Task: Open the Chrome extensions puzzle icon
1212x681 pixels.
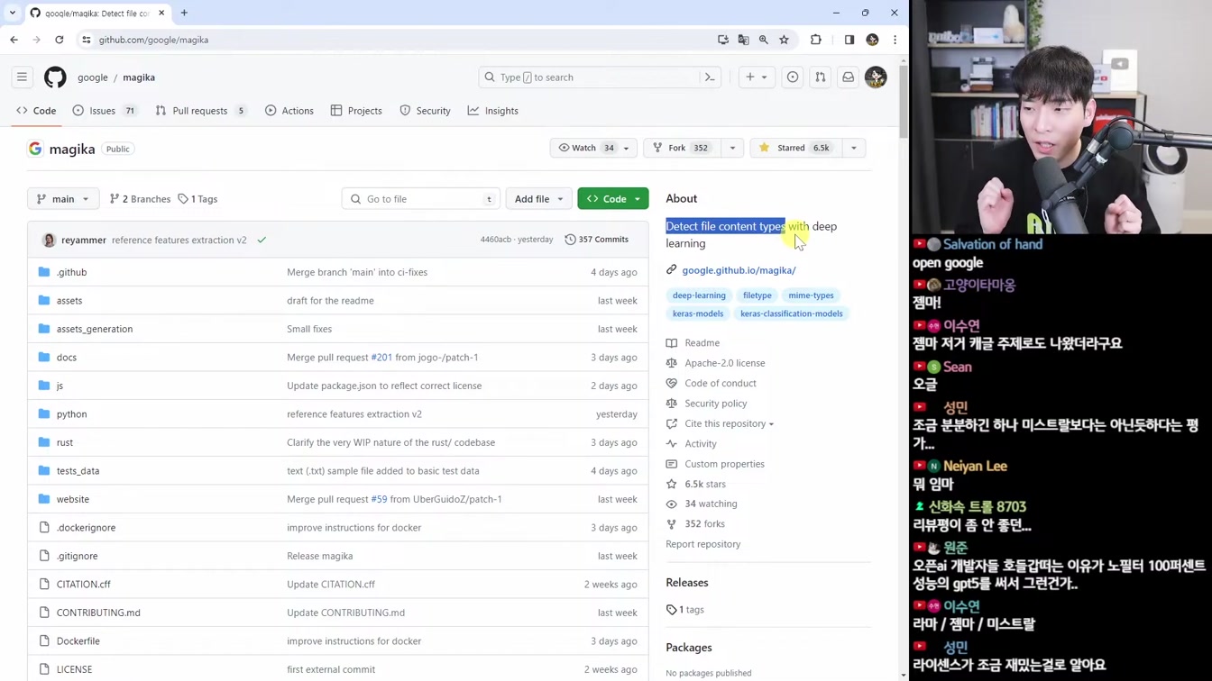Action: pyautogui.click(x=816, y=40)
